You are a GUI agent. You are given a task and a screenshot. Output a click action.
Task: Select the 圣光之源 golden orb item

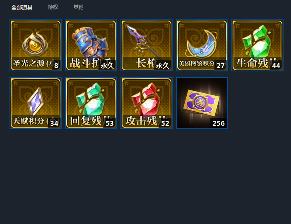36,45
